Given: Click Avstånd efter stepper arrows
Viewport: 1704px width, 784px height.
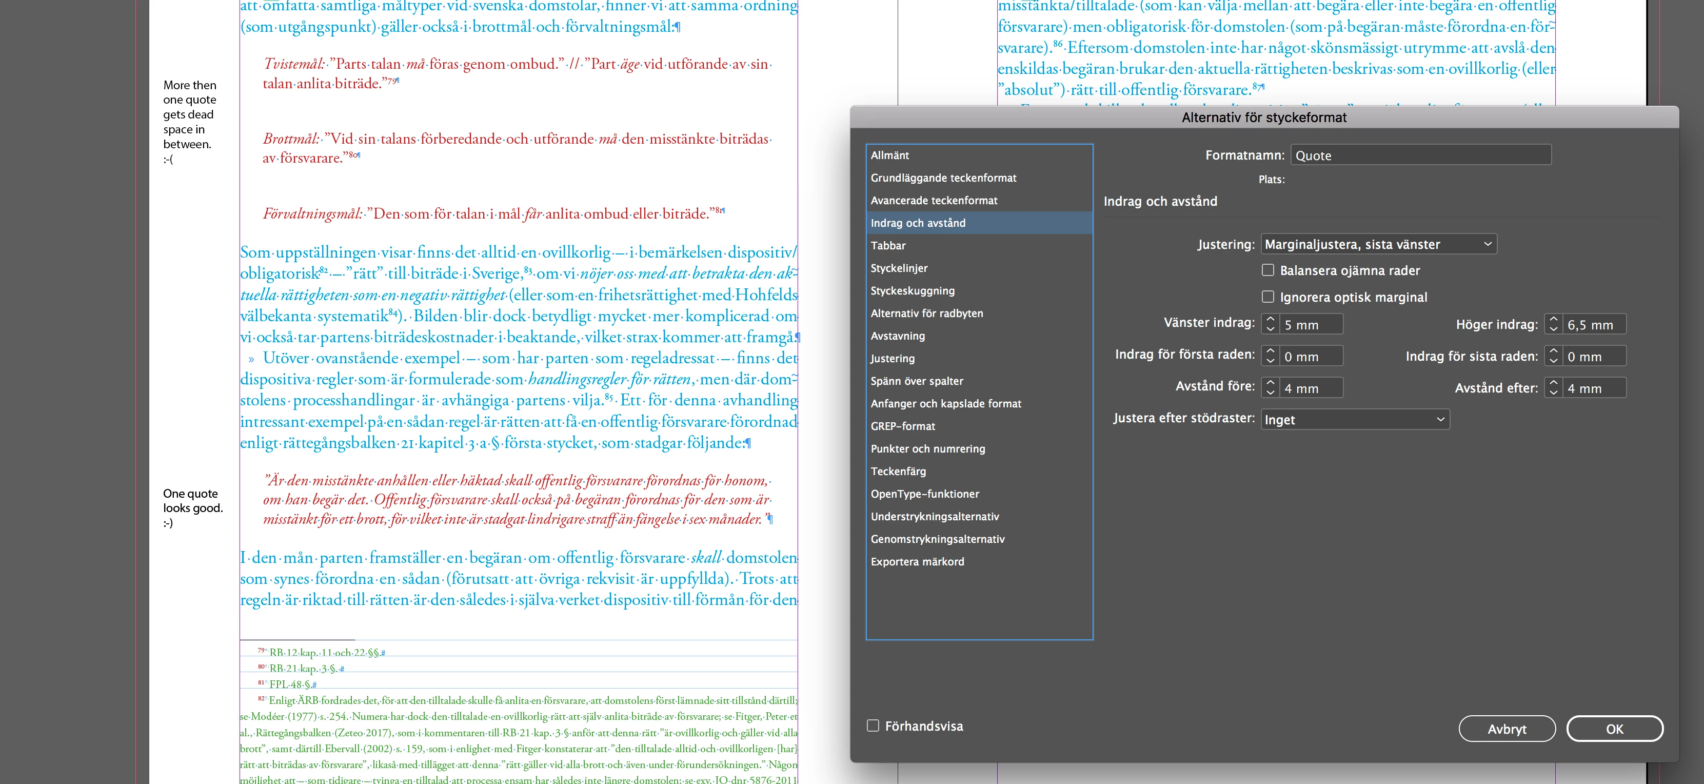Looking at the screenshot, I should point(1553,388).
